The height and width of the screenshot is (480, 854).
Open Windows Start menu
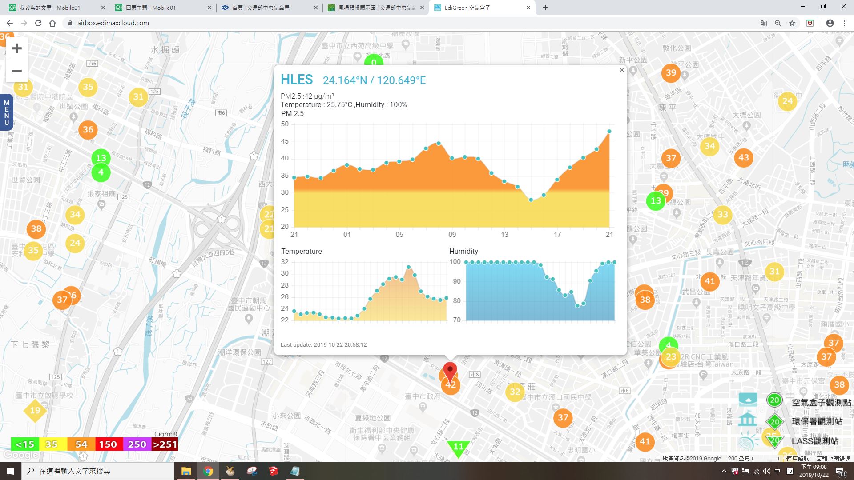[11, 471]
